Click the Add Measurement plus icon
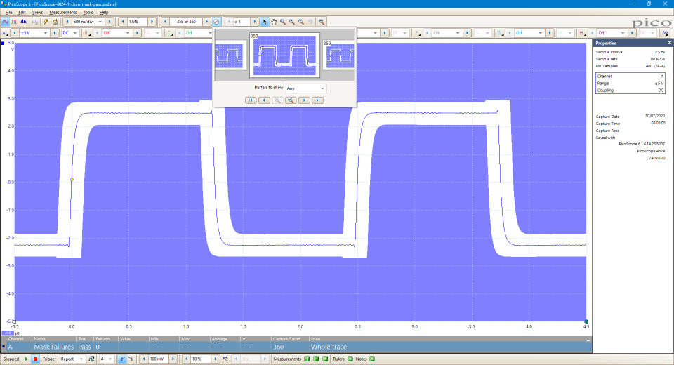Image resolution: width=674 pixels, height=365 pixels. tap(307, 359)
